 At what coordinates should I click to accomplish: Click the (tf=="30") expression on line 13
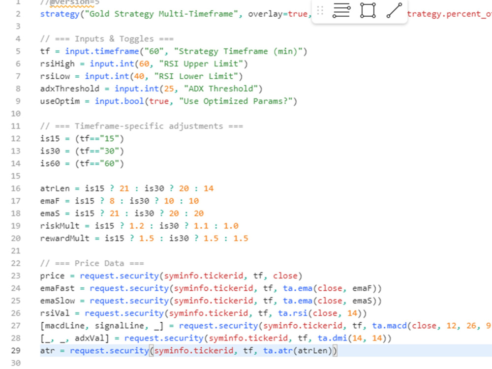click(99, 151)
